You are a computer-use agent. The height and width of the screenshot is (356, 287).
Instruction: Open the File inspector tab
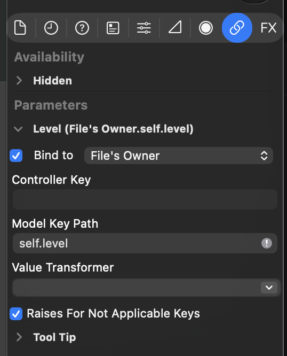coord(20,28)
